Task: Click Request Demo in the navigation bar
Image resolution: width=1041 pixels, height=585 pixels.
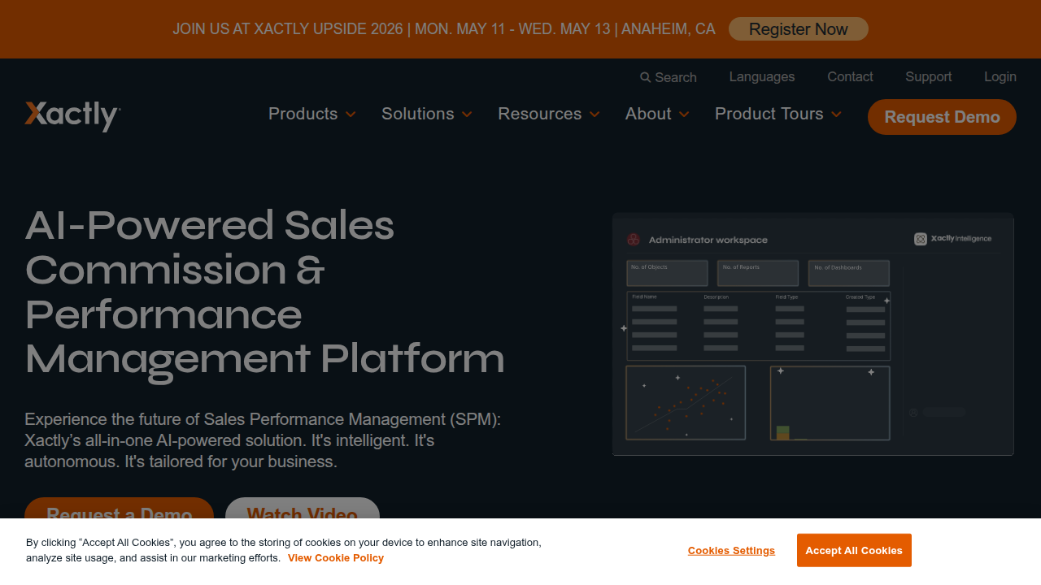Action: click(941, 116)
